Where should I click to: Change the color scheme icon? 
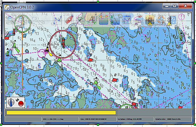(x=150, y=20)
